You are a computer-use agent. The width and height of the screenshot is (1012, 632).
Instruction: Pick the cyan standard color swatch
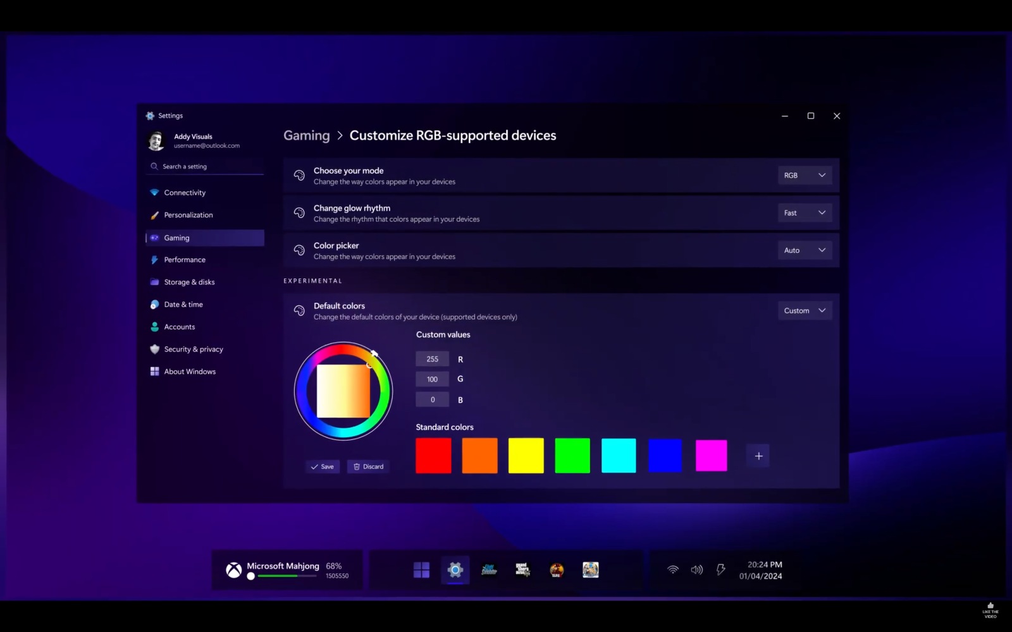pyautogui.click(x=619, y=456)
